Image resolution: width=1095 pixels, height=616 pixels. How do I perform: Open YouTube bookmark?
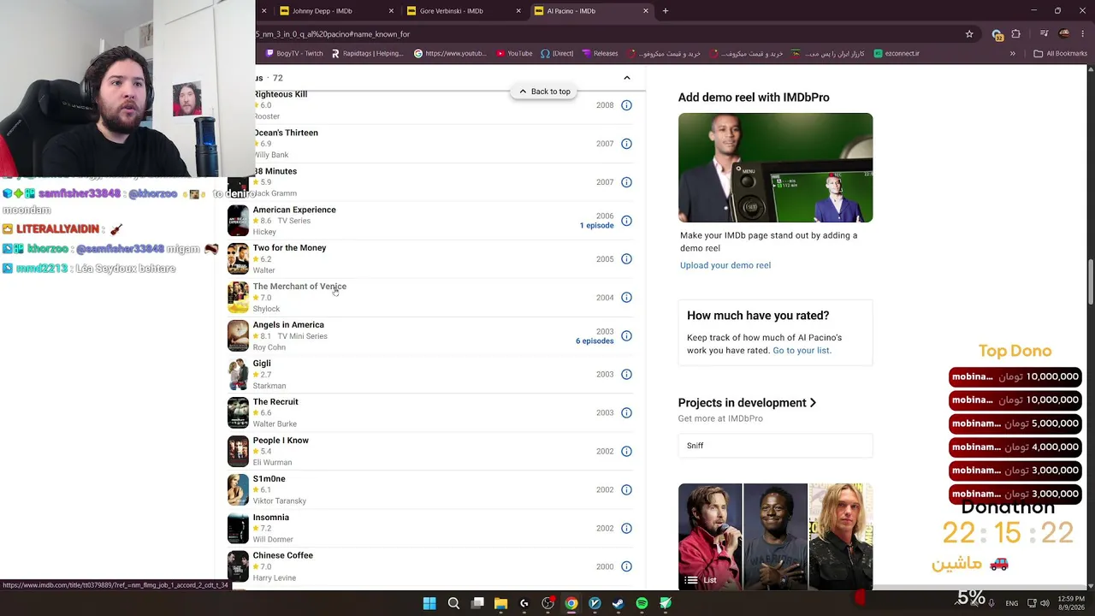[x=513, y=53]
